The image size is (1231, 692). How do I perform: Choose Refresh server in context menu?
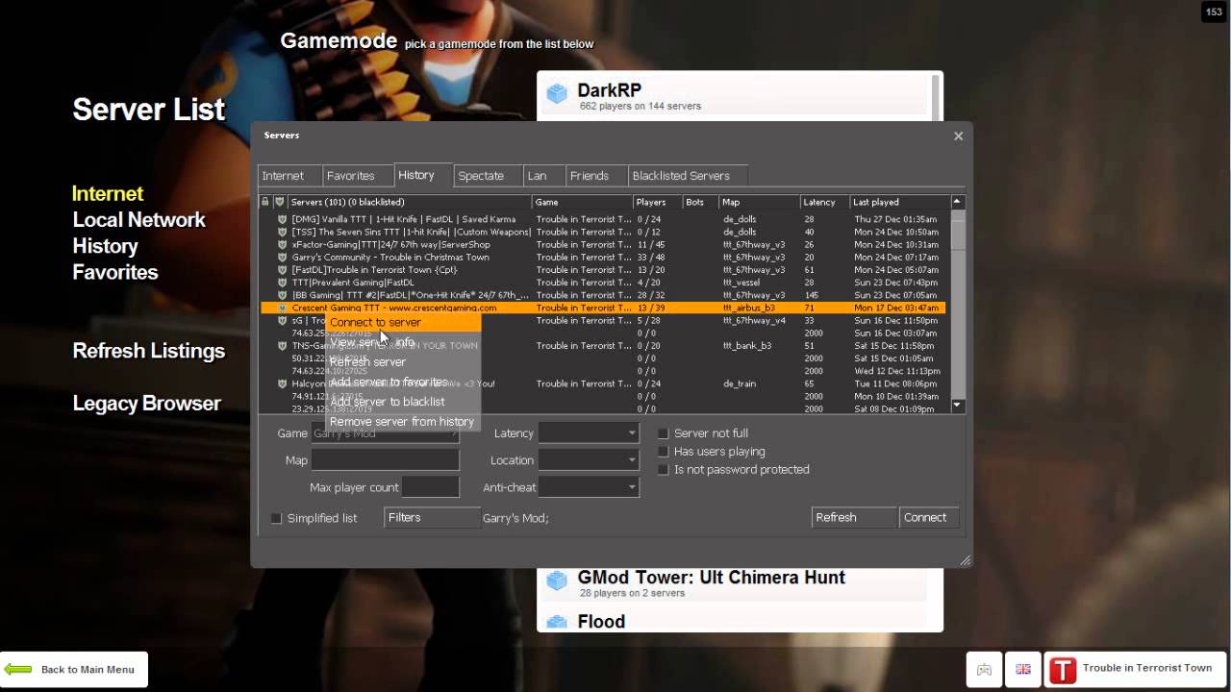[402, 362]
